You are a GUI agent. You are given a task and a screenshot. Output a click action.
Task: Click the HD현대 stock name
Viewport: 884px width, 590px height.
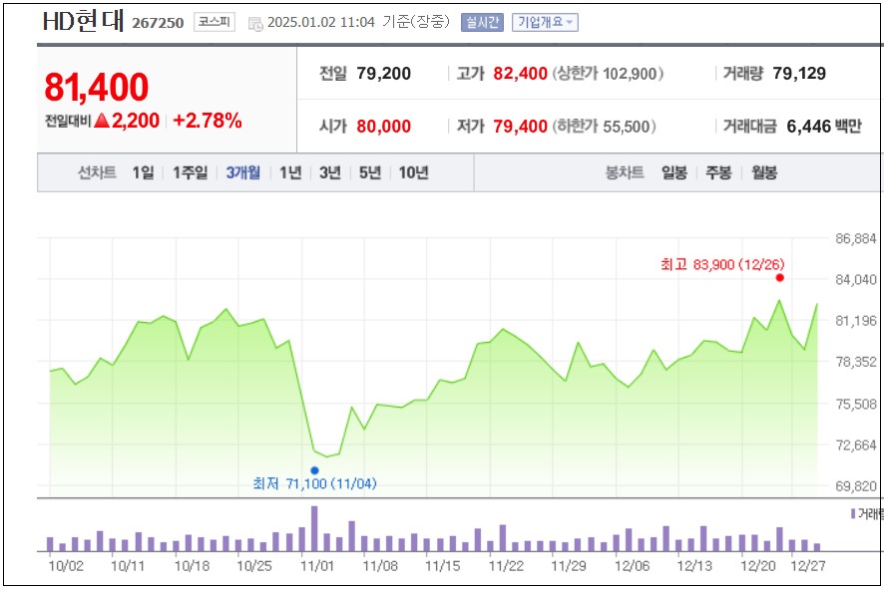click(x=84, y=21)
